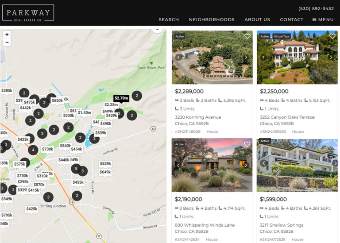Open the NEIGHBORHOODS menu item
The width and height of the screenshot is (340, 243).
[212, 19]
